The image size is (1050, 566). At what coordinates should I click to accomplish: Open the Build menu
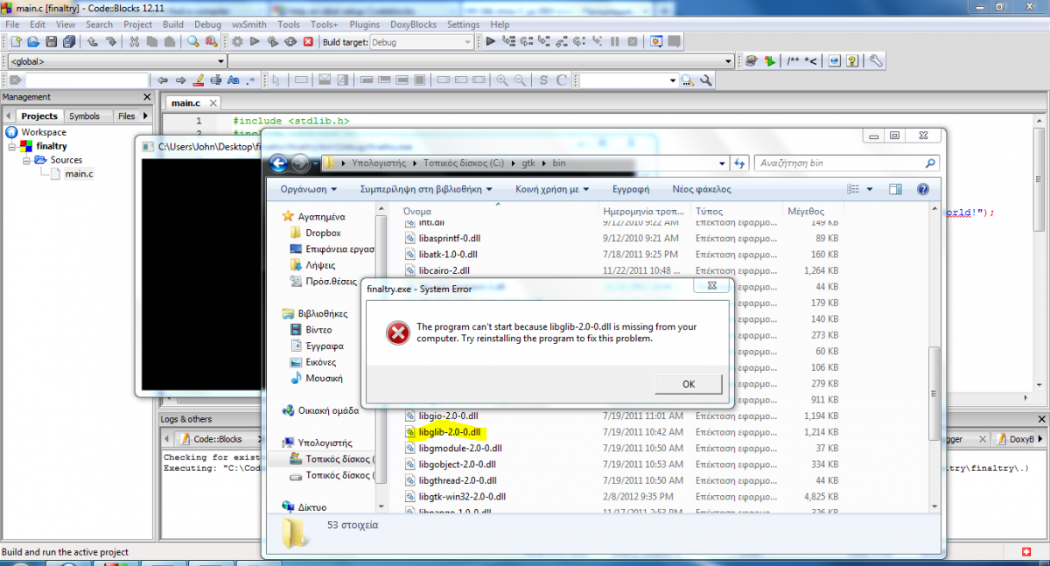173,24
